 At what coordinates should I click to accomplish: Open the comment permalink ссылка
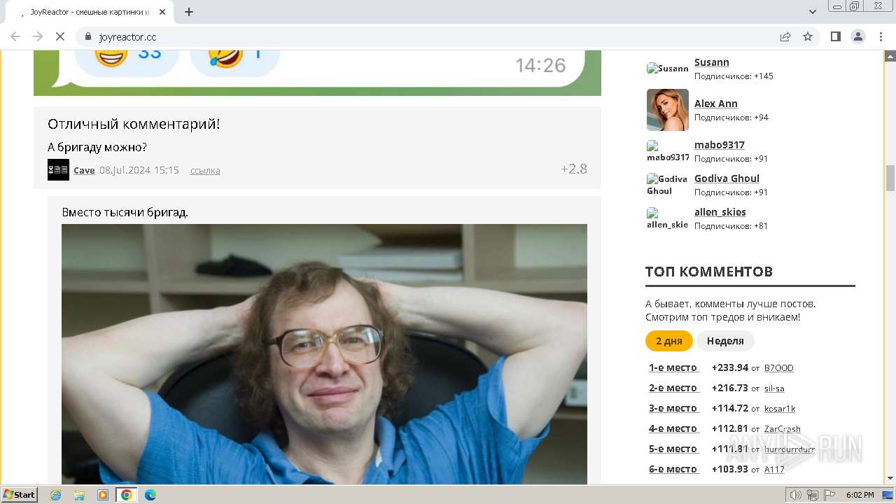coord(205,170)
